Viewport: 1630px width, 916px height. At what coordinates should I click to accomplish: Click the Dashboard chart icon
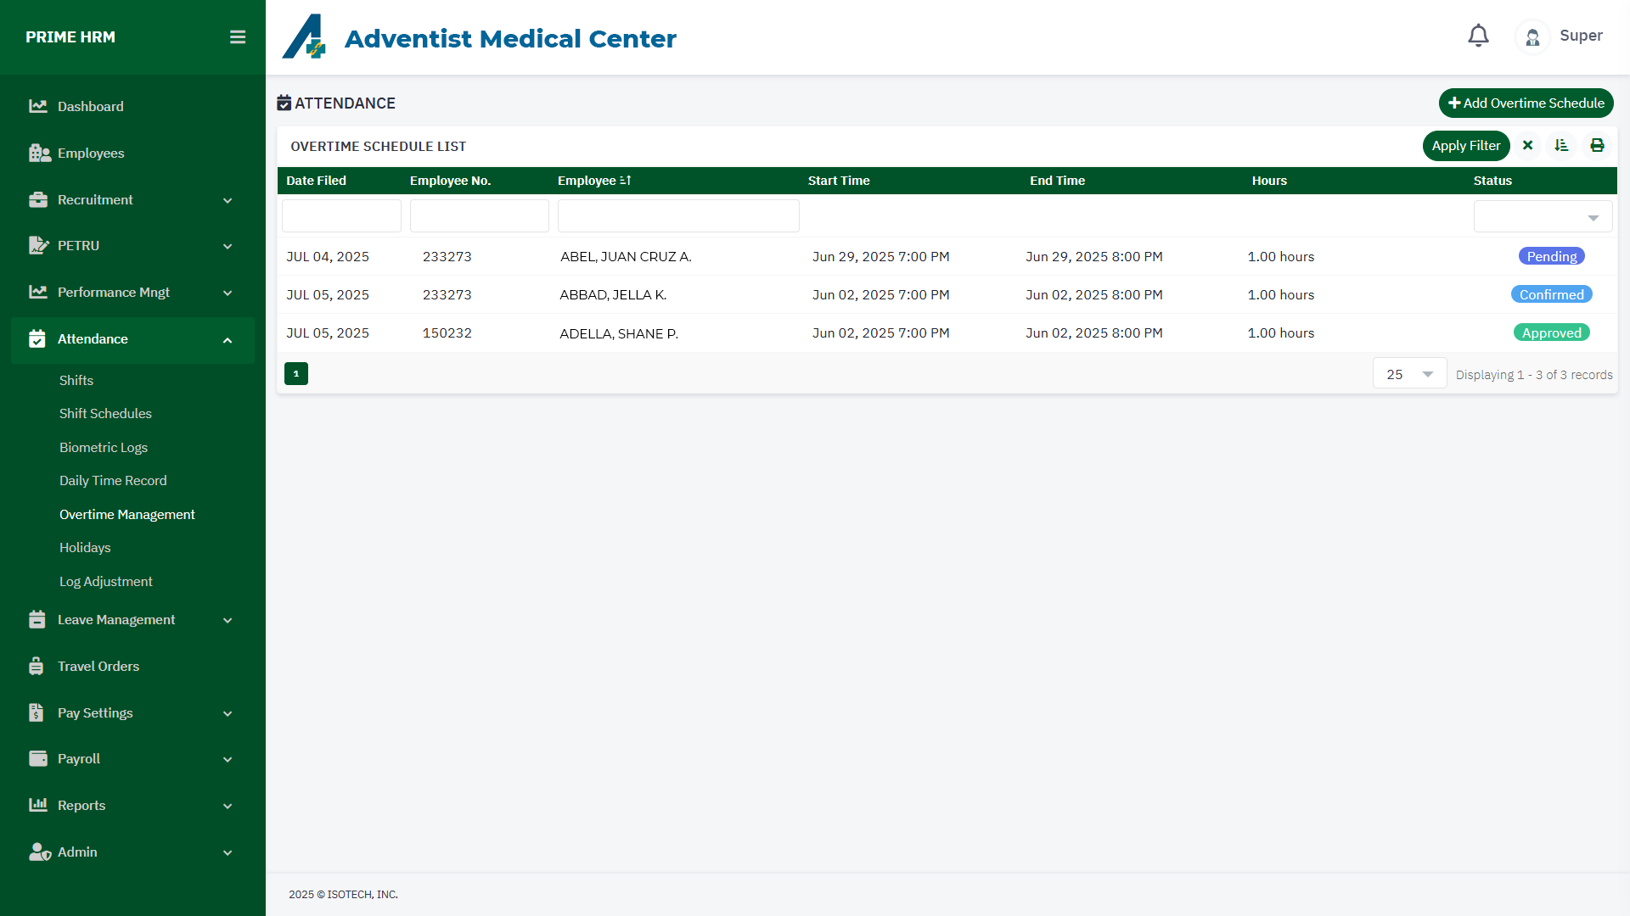(37, 106)
